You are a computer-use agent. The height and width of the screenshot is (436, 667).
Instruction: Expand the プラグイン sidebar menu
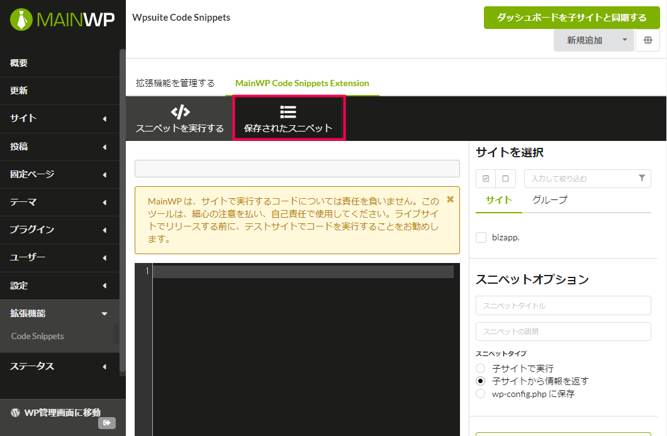coord(60,230)
